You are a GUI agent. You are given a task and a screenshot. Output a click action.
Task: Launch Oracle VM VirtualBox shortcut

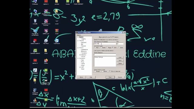[35, 91]
